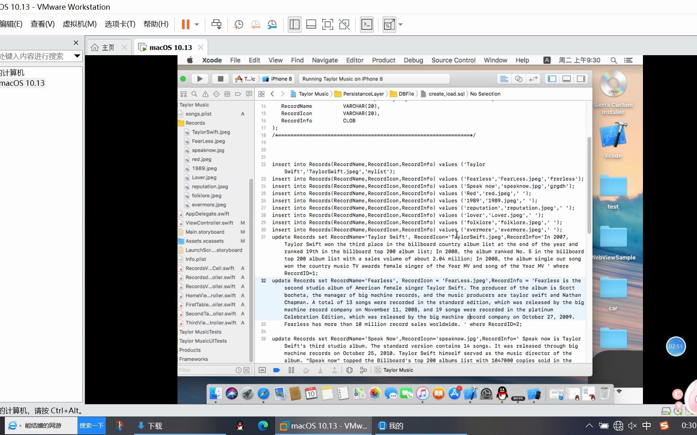This screenshot has height=435, width=697.
Task: Toggle recent files filter in navigator
Action: [238, 370]
